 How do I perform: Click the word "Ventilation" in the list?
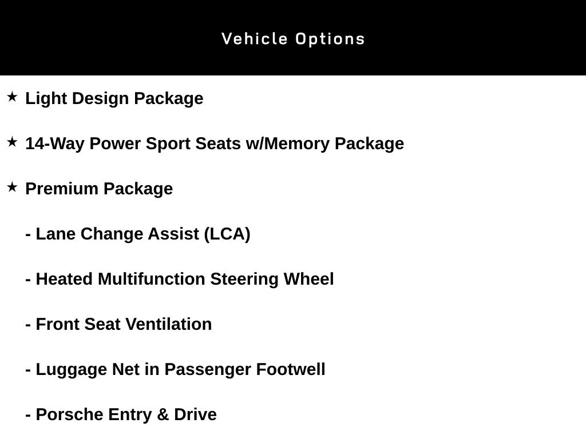click(x=168, y=324)
